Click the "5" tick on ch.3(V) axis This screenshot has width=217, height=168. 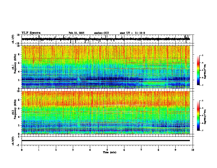click(19, 136)
